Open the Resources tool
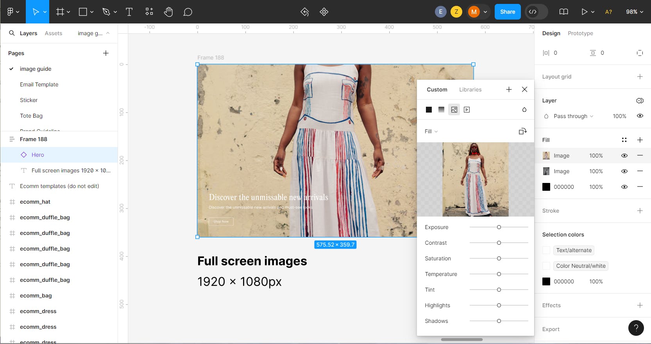Screen dimensions: 651x344 pyautogui.click(x=149, y=12)
